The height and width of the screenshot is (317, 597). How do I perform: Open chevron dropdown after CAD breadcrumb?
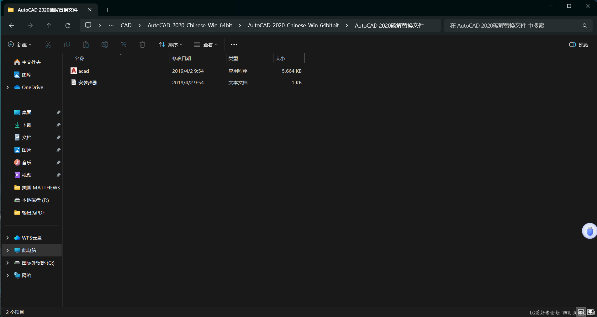140,25
